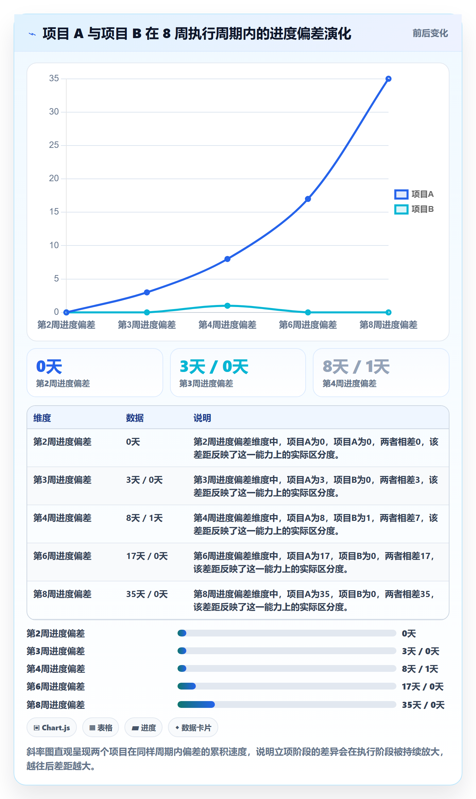Click 项目B's chart point for 第3周
This screenshot has height=799, width=476.
(x=147, y=312)
